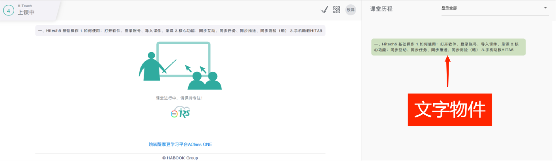
Task: Click the dropdown arrow beside 显示全部
Action: click(545, 8)
